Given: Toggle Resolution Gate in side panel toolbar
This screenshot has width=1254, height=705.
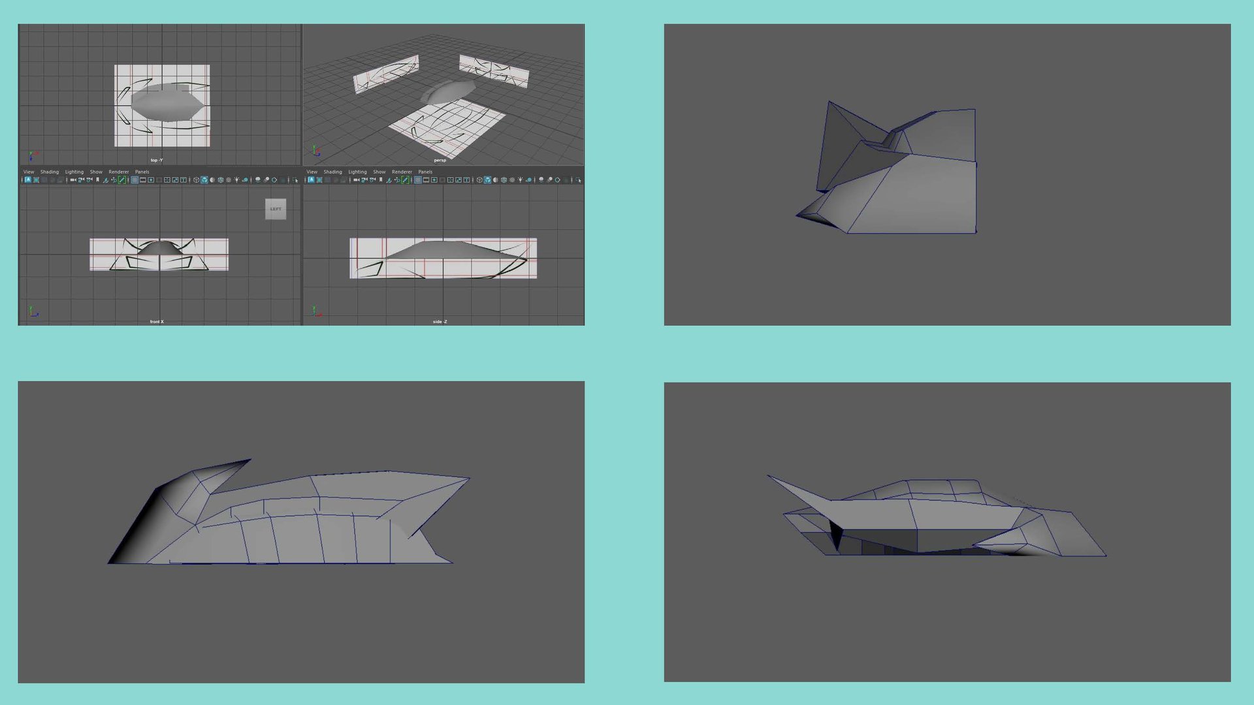Looking at the screenshot, I should (434, 180).
